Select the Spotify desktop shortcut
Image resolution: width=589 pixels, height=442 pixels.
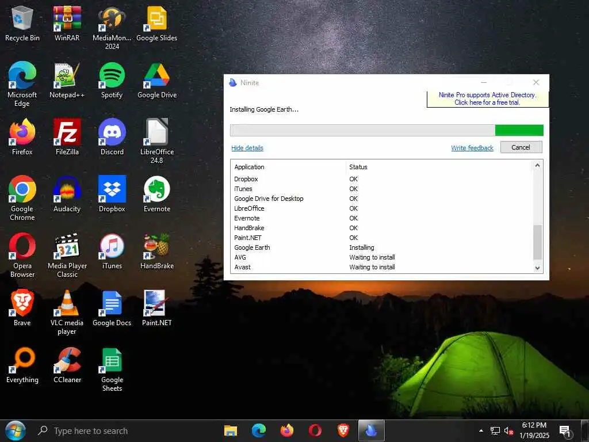click(112, 81)
